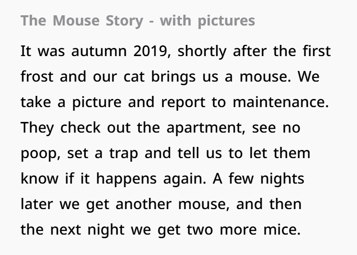Click the word "shortly" in the first line
The height and width of the screenshot is (255, 357).
pyautogui.click(x=202, y=52)
